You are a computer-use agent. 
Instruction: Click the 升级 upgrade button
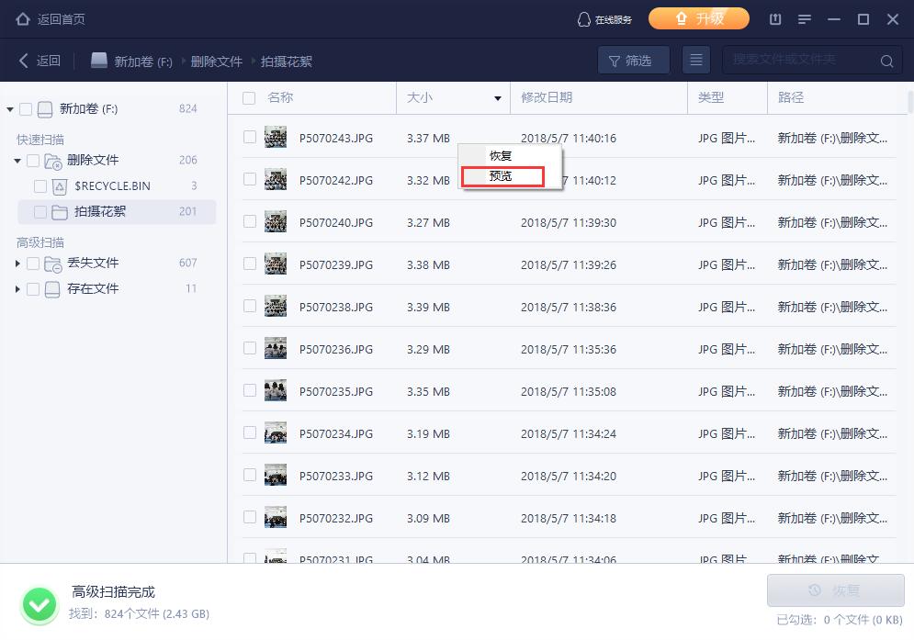click(699, 17)
